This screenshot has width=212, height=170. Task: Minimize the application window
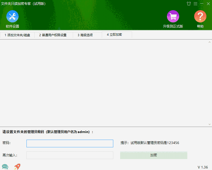click(201, 4)
